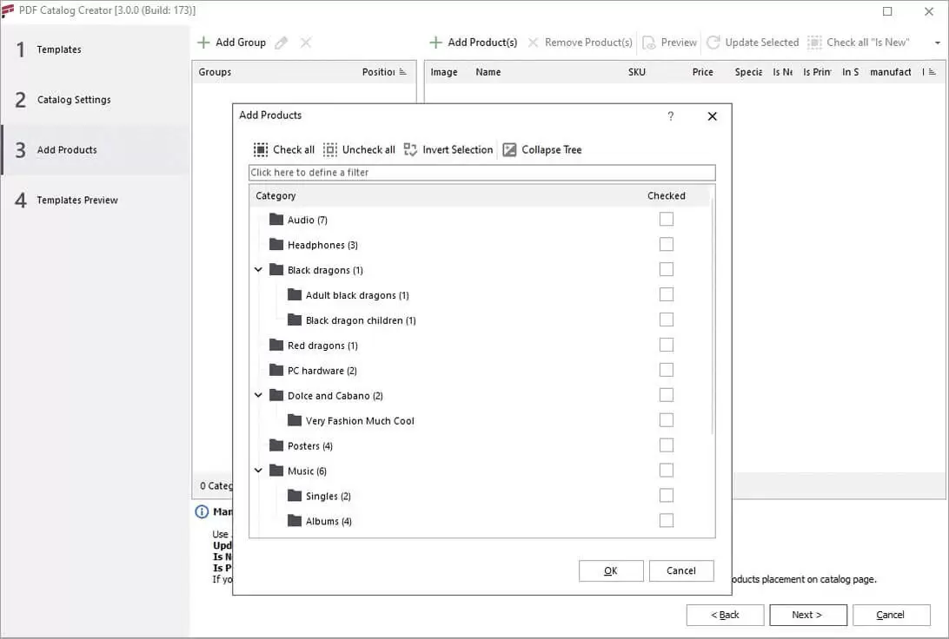Click the Audio category folder icon
Image resolution: width=949 pixels, height=639 pixels.
(x=276, y=220)
